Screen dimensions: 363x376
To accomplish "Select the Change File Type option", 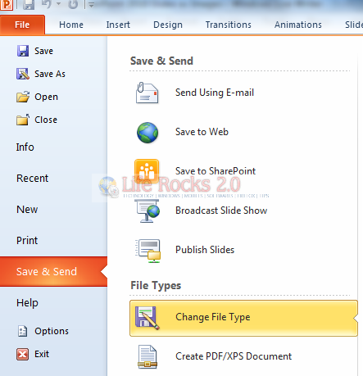I will [x=243, y=318].
